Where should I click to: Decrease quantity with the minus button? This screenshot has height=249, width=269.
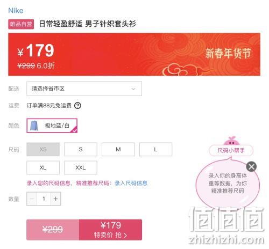(x=32, y=199)
